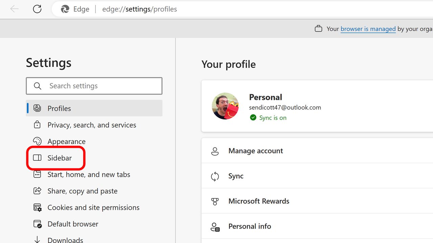
Task: Click the Microsoft Rewards trophy icon
Action: pos(215,201)
